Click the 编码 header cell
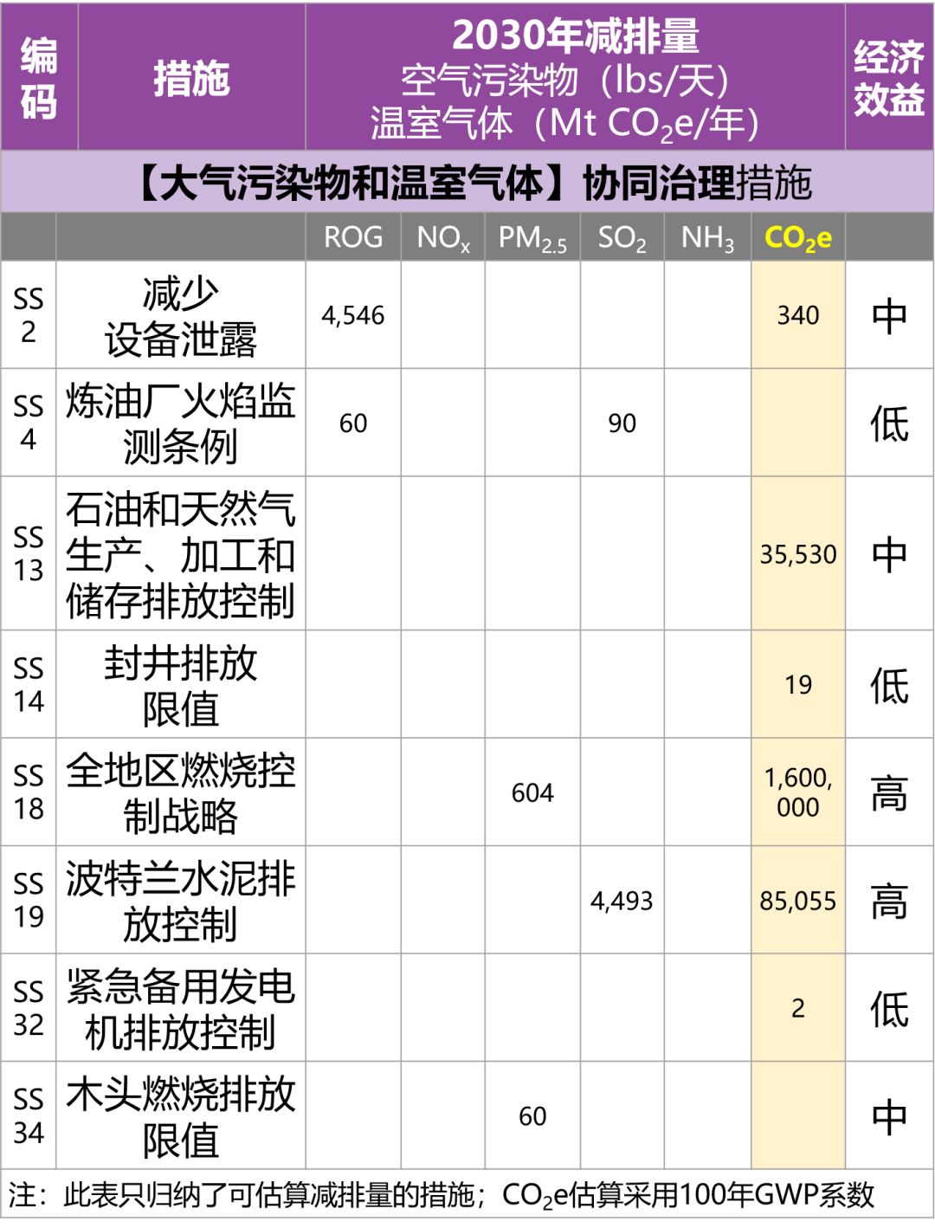This screenshot has height=1228, width=935. pyautogui.click(x=39, y=78)
